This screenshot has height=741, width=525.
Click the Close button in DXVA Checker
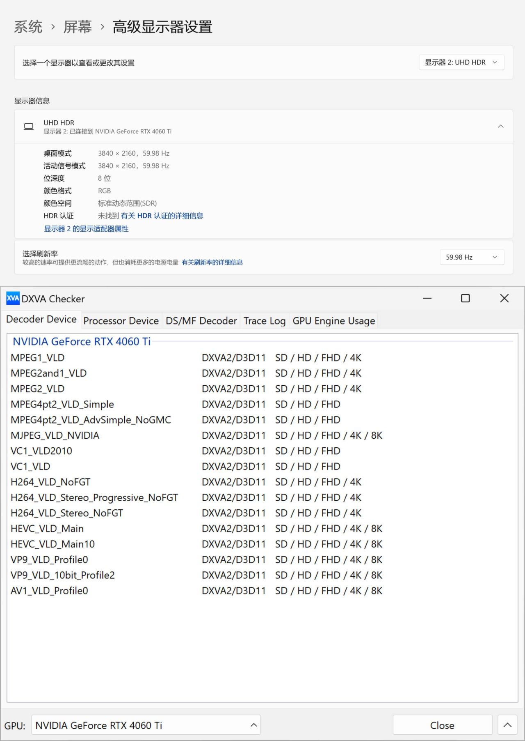(x=443, y=725)
